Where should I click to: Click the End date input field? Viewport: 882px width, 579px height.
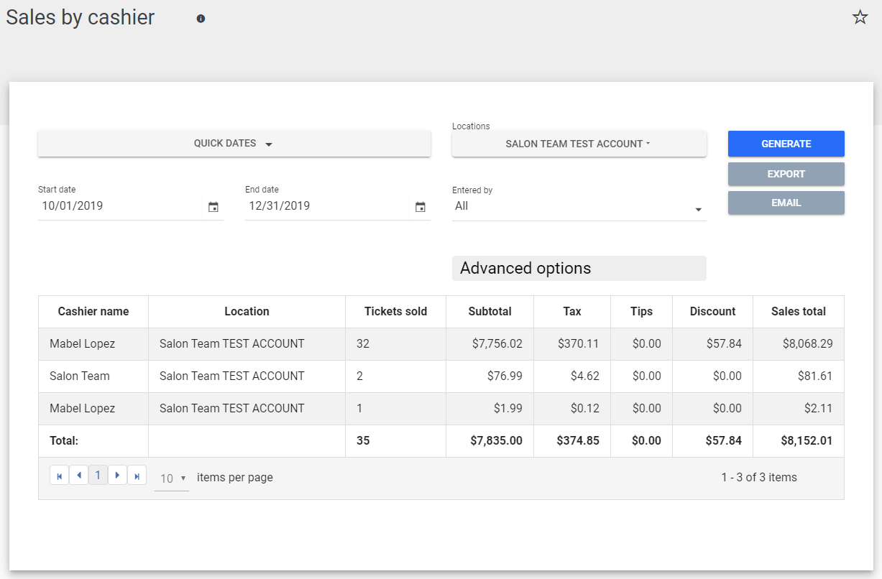[x=326, y=206]
